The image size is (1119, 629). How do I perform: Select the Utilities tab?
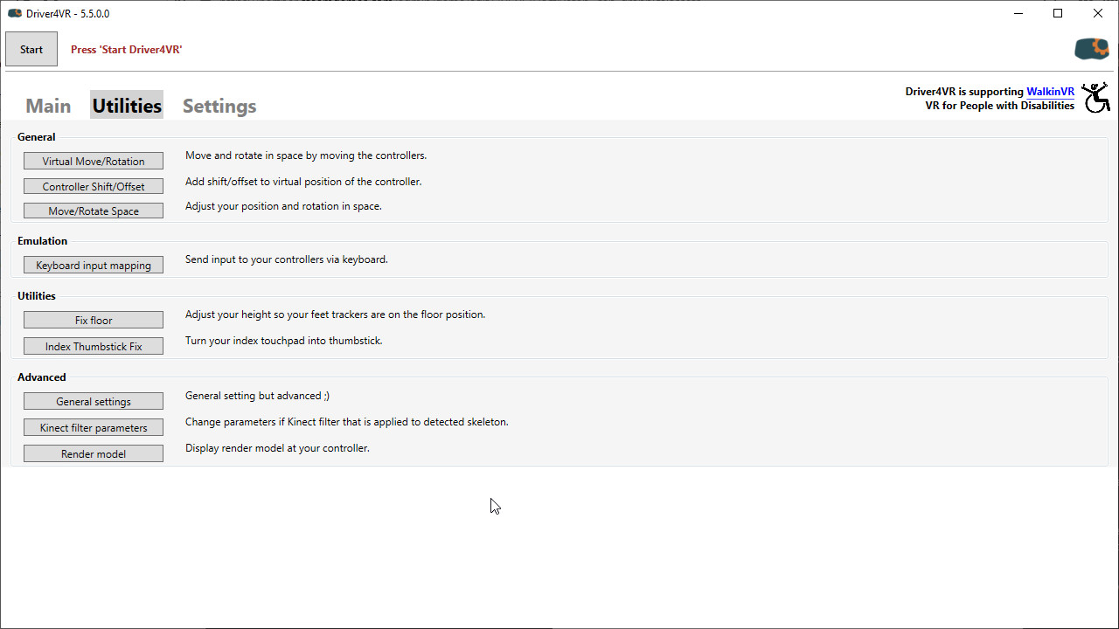[127, 106]
